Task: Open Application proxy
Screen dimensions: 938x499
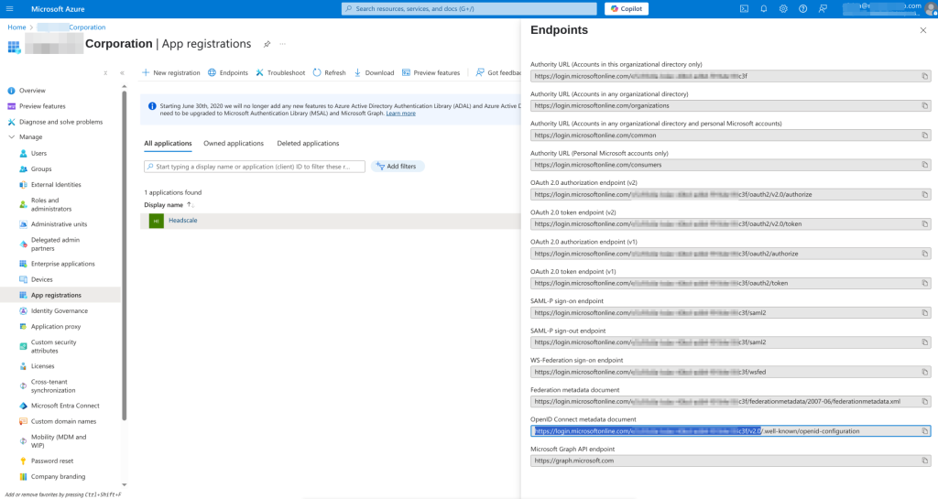Action: coord(56,327)
